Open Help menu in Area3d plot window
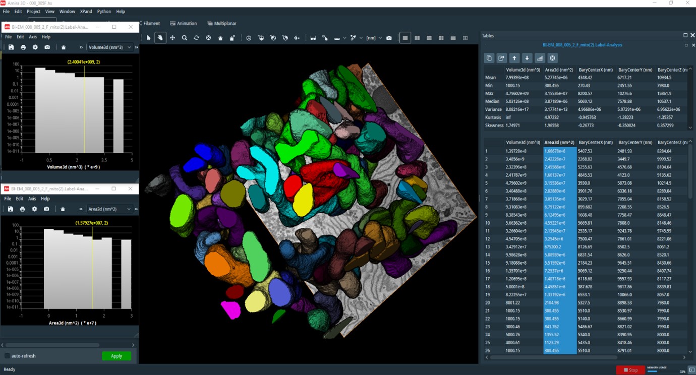 click(x=45, y=199)
